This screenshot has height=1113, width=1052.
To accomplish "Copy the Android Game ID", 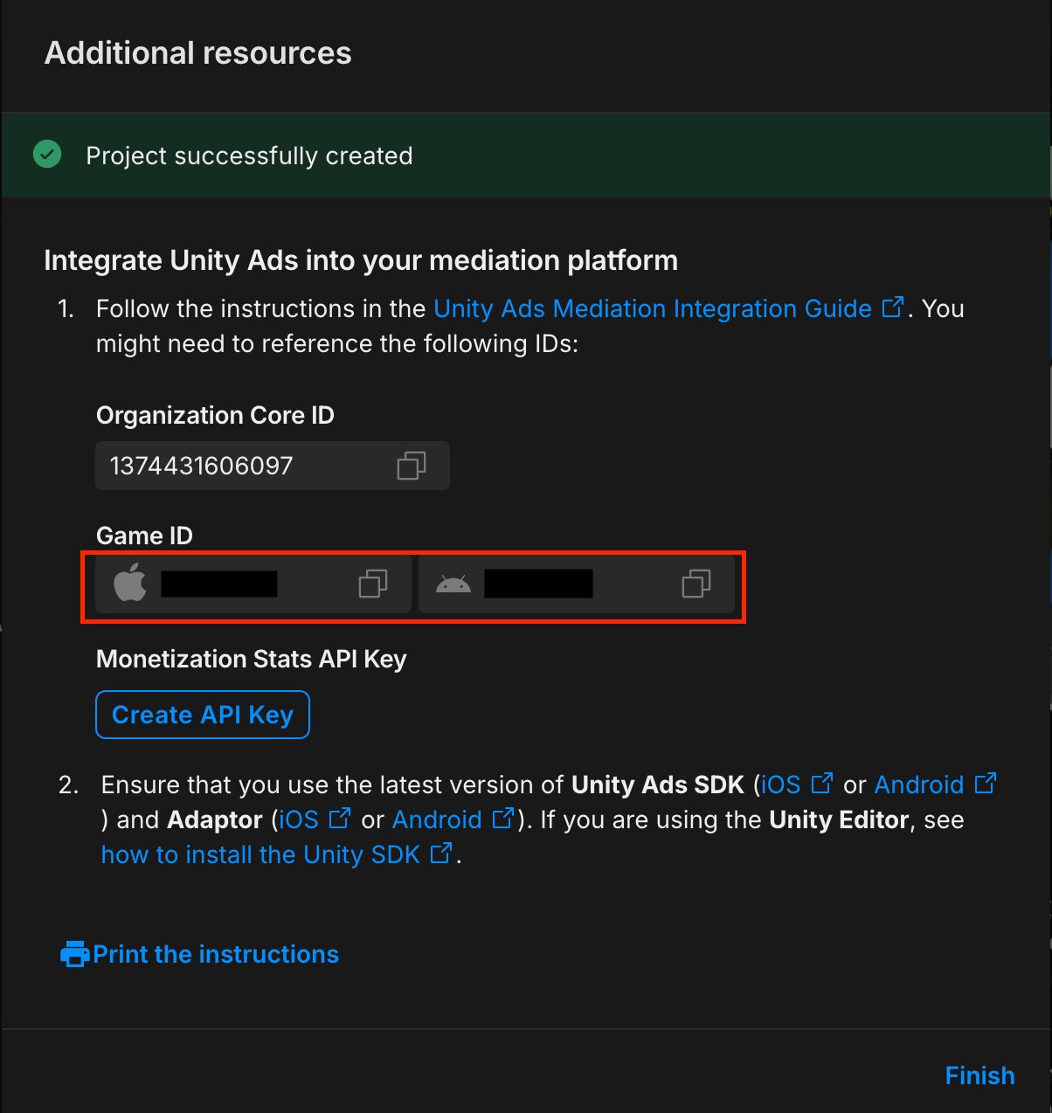I will (x=696, y=584).
